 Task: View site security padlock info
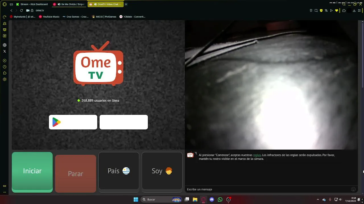click(x=32, y=10)
